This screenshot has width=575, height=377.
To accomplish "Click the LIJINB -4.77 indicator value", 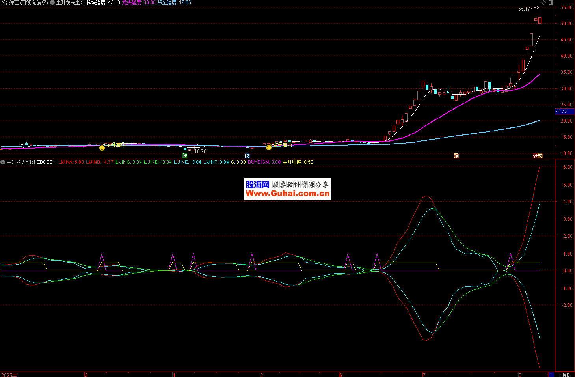I will coord(100,162).
